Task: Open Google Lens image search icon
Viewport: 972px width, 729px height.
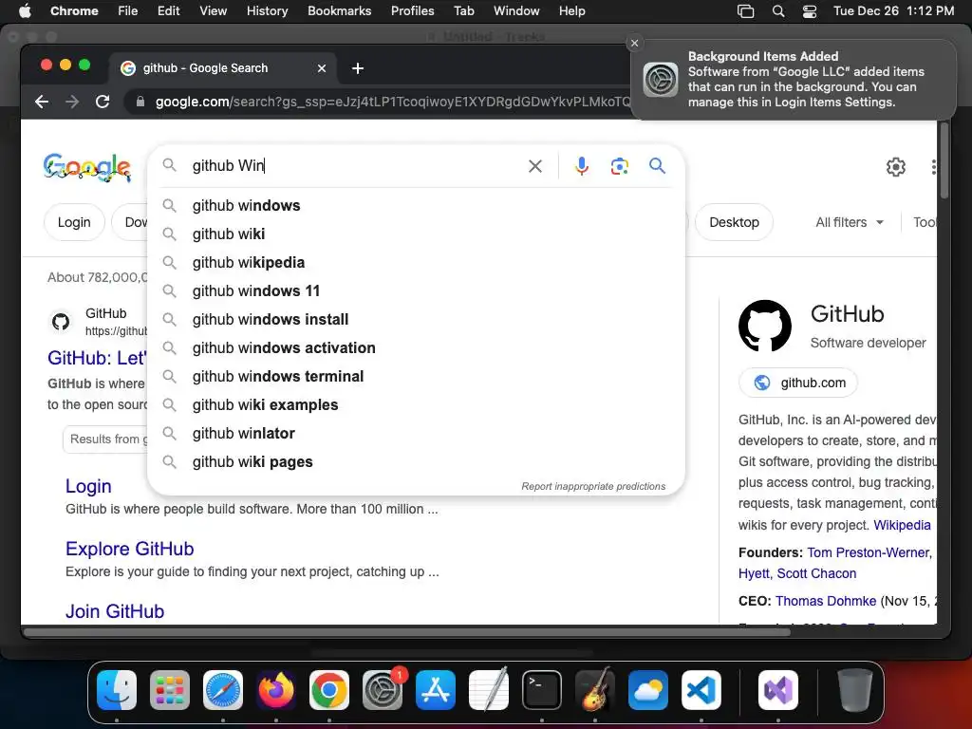Action: tap(619, 166)
